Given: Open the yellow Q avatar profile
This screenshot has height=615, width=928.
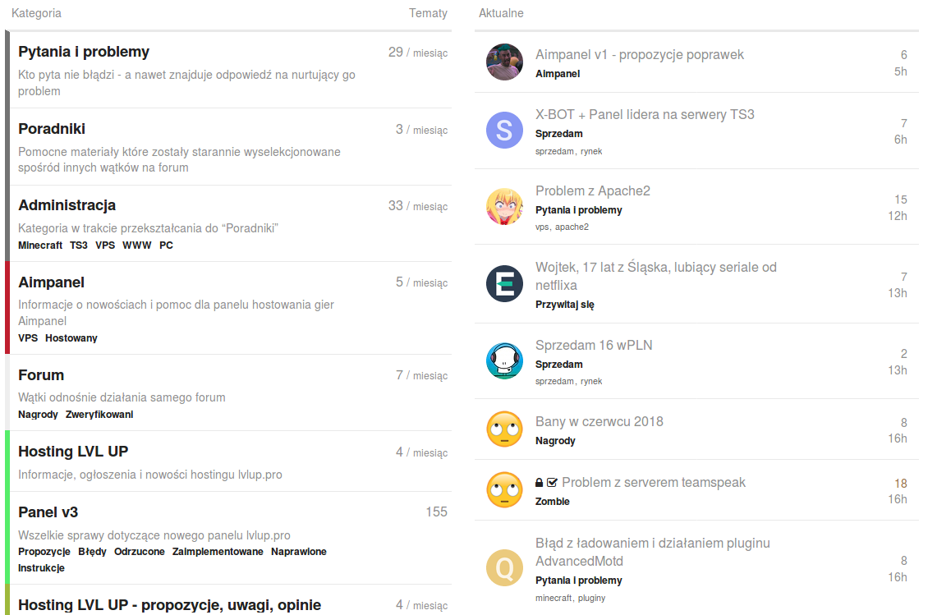Looking at the screenshot, I should pos(504,568).
